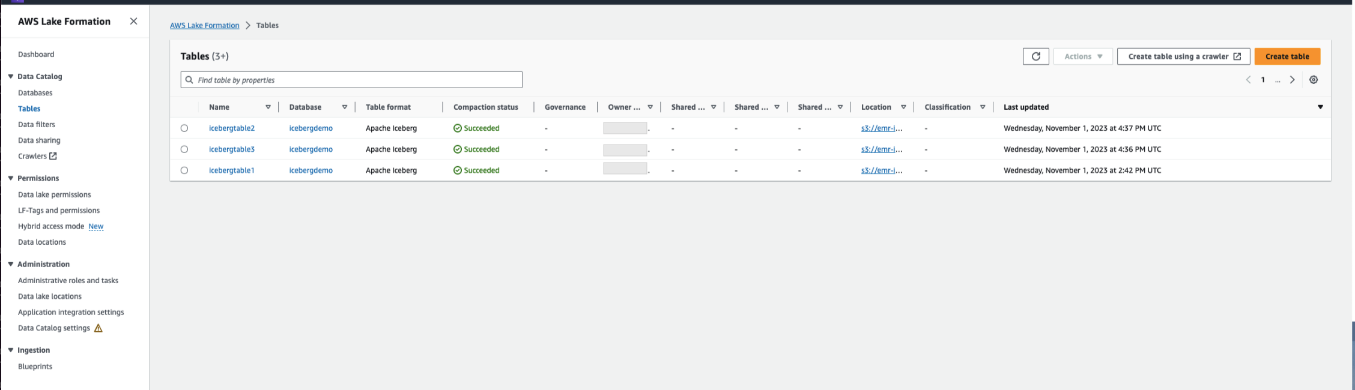The width and height of the screenshot is (1355, 390).
Task: Navigate to Databases in sidebar
Action: click(x=35, y=93)
